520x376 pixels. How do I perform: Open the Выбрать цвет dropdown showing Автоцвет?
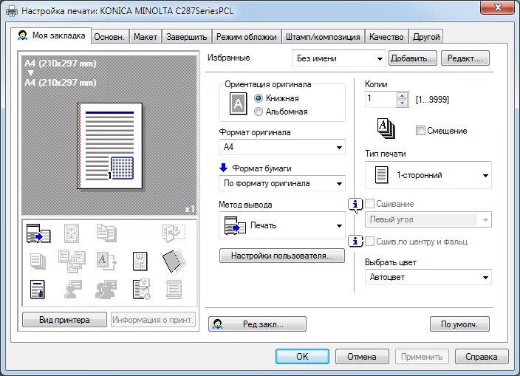[428, 277]
